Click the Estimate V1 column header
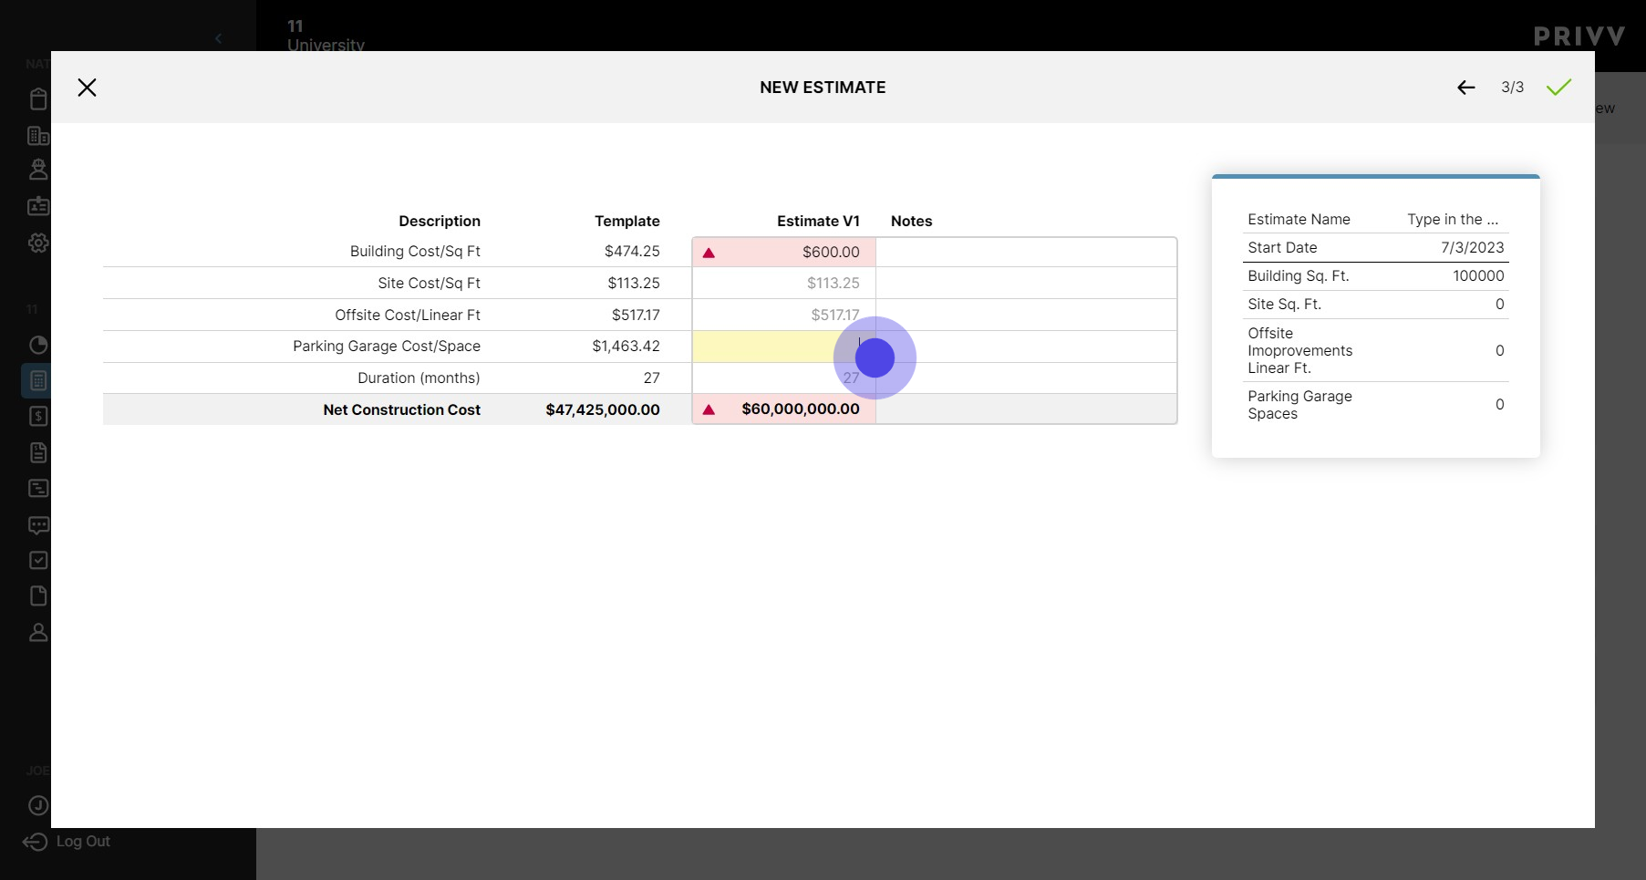Screen dimensions: 1646x880 tap(818, 221)
